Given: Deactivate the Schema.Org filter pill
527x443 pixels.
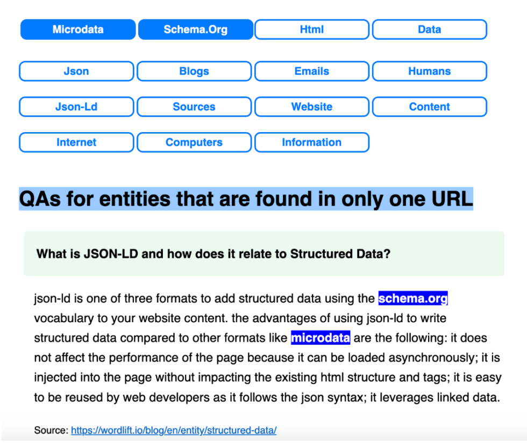Looking at the screenshot, I should tap(195, 29).
